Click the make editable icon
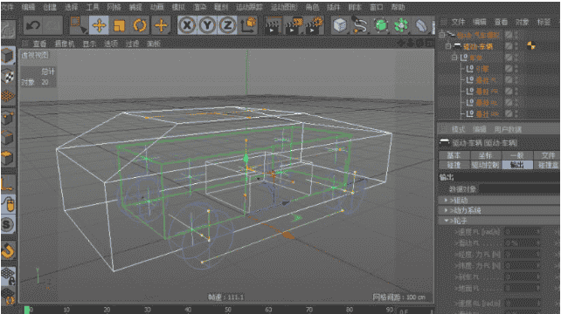The width and height of the screenshot is (561, 314). [8, 30]
